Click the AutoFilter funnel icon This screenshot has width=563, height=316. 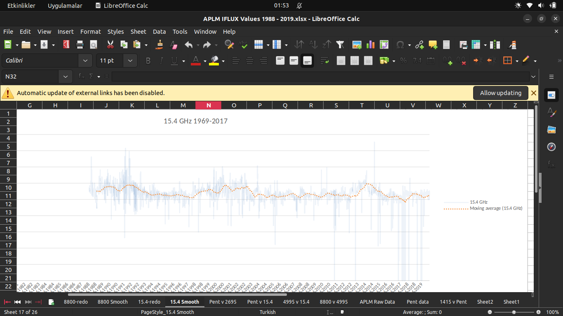[x=340, y=45]
